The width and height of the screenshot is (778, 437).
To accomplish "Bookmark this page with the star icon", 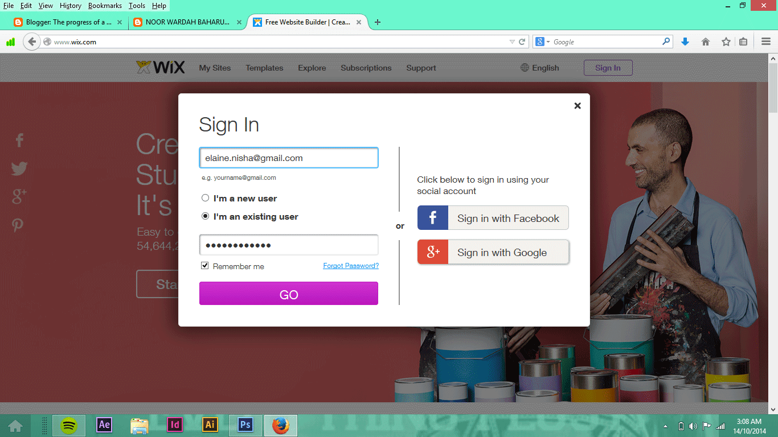I will 726,42.
